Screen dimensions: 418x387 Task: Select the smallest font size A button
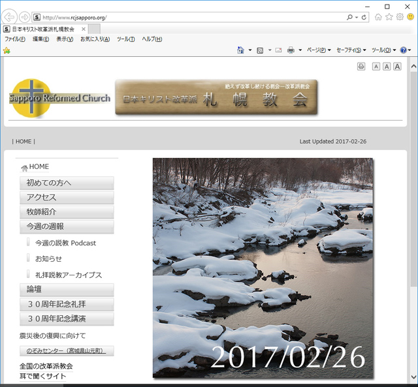click(376, 67)
